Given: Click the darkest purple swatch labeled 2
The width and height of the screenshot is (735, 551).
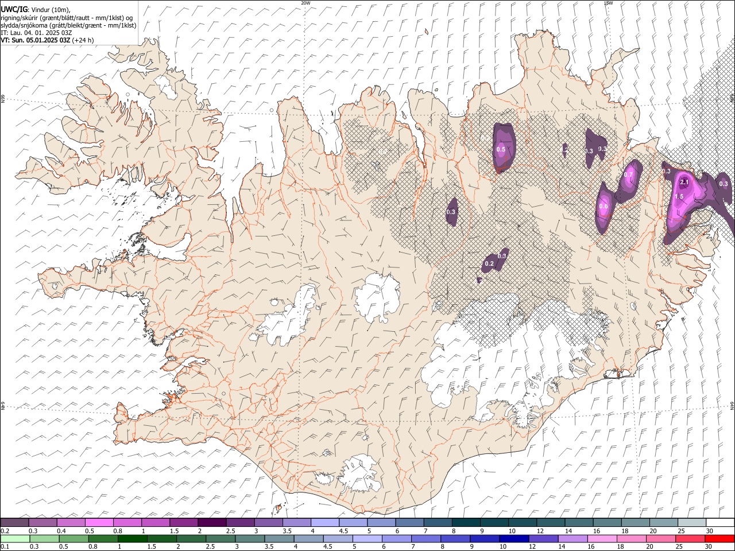Looking at the screenshot, I should 212,522.
